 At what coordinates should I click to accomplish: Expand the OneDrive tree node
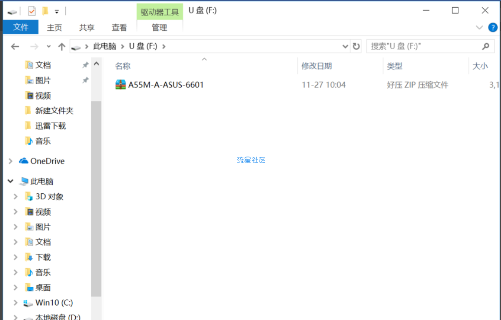point(10,161)
